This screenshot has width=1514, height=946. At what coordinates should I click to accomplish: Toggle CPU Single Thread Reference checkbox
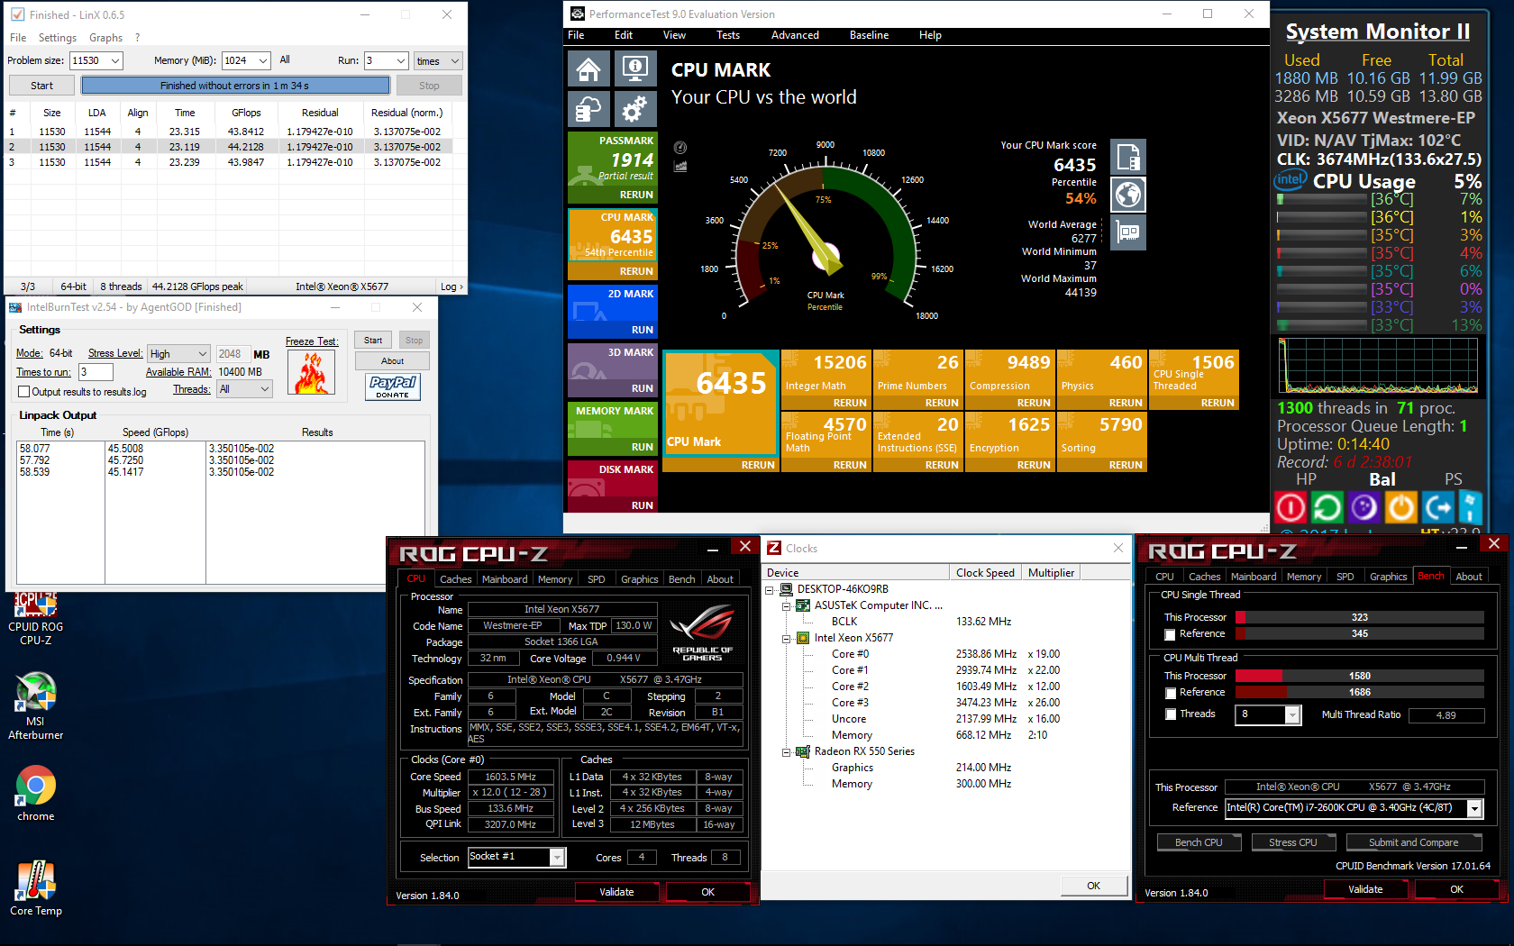(1170, 634)
